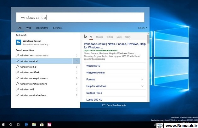Expand arrow for 'windows ce 6.0' suggestion

76,67
